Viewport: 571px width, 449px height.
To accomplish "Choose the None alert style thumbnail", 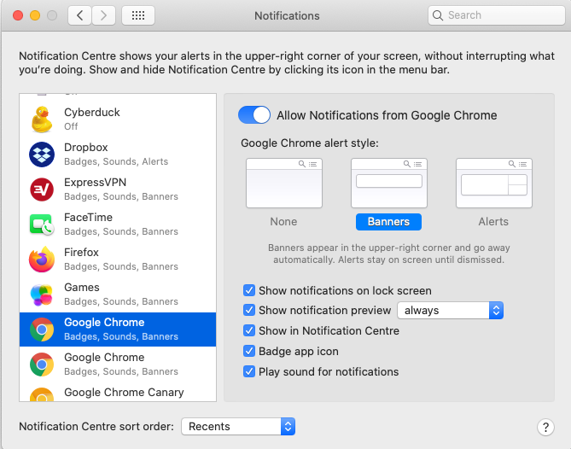I will click(x=284, y=183).
